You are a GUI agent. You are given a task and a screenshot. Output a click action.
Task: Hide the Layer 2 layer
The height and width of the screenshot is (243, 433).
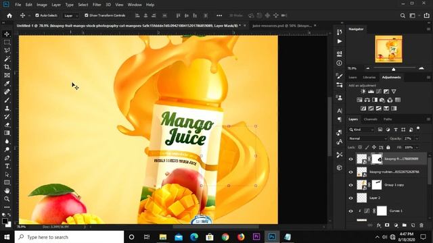pyautogui.click(x=350, y=198)
